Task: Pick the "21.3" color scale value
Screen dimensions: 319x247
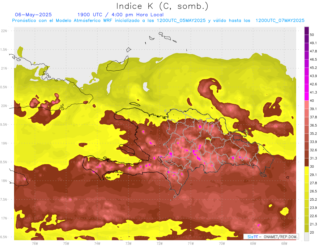Action: tap(313, 224)
